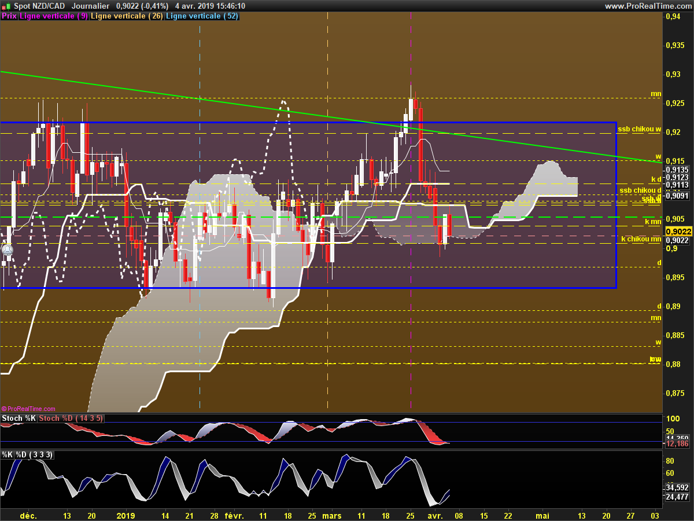694x521 pixels.
Task: Click 0,915 on the price axis
Action: click(675, 161)
